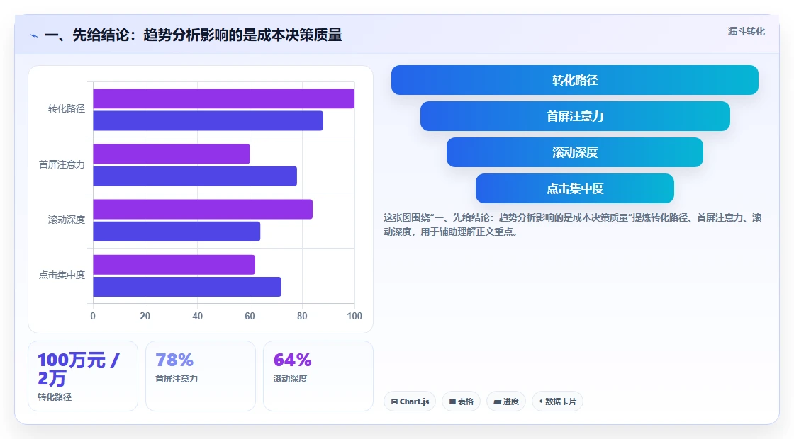Click the x-axis tick 20
This screenshot has height=439, width=794.
click(x=145, y=316)
